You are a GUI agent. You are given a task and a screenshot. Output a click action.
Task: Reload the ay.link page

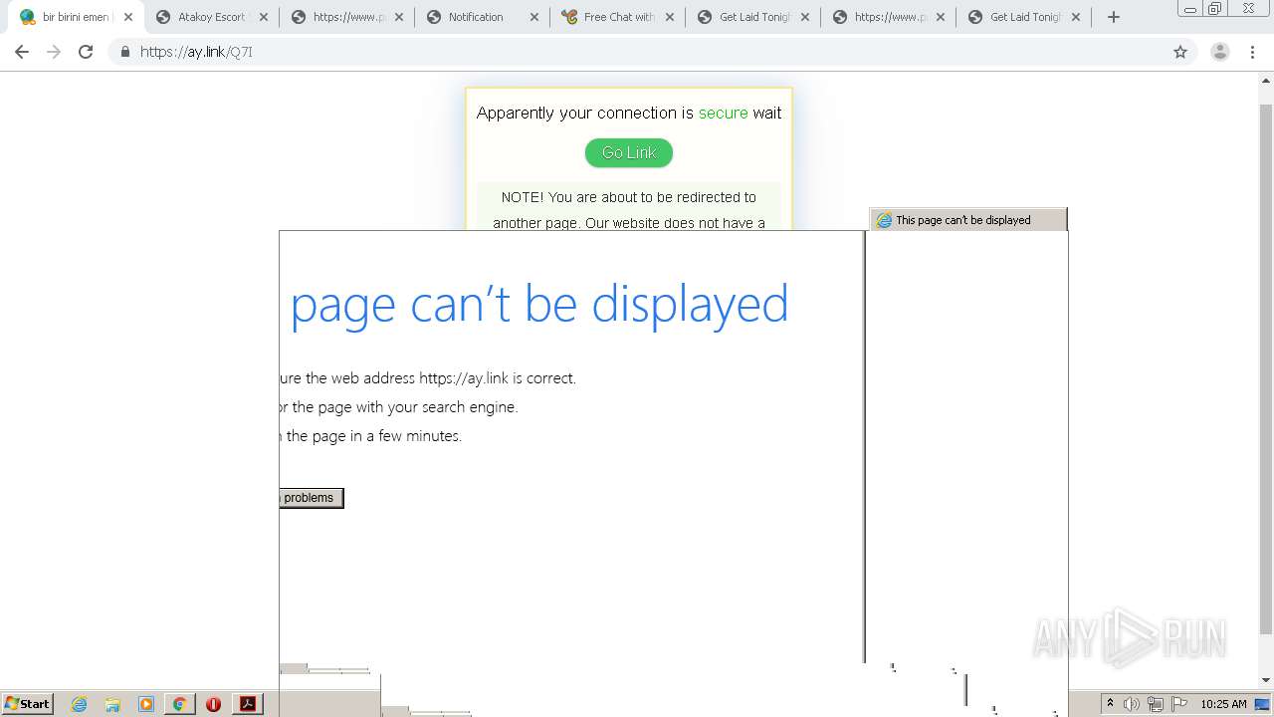point(86,52)
